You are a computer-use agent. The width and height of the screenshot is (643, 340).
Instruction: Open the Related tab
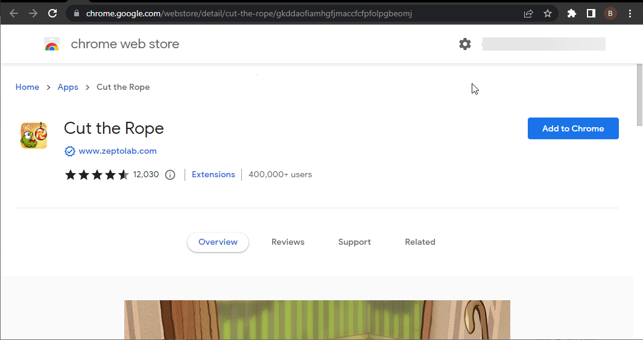point(420,242)
